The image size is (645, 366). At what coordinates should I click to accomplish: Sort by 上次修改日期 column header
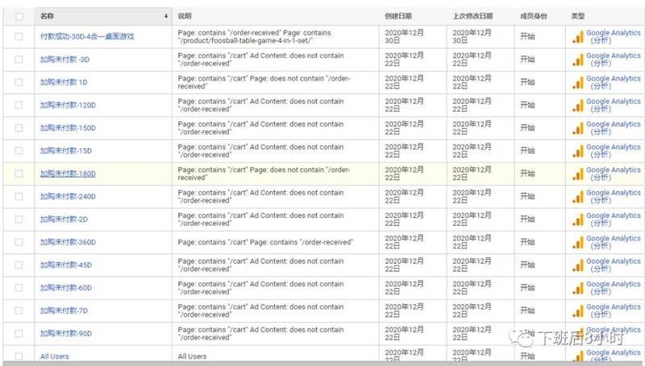(x=472, y=16)
